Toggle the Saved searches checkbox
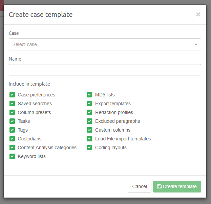Viewport: 211px width, 204px height. (12, 104)
